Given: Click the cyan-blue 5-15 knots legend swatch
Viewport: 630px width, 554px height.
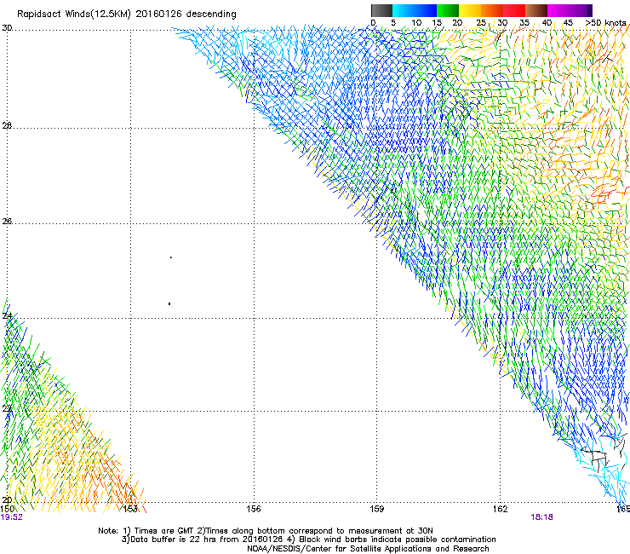Looking at the screenshot, I should [415, 10].
